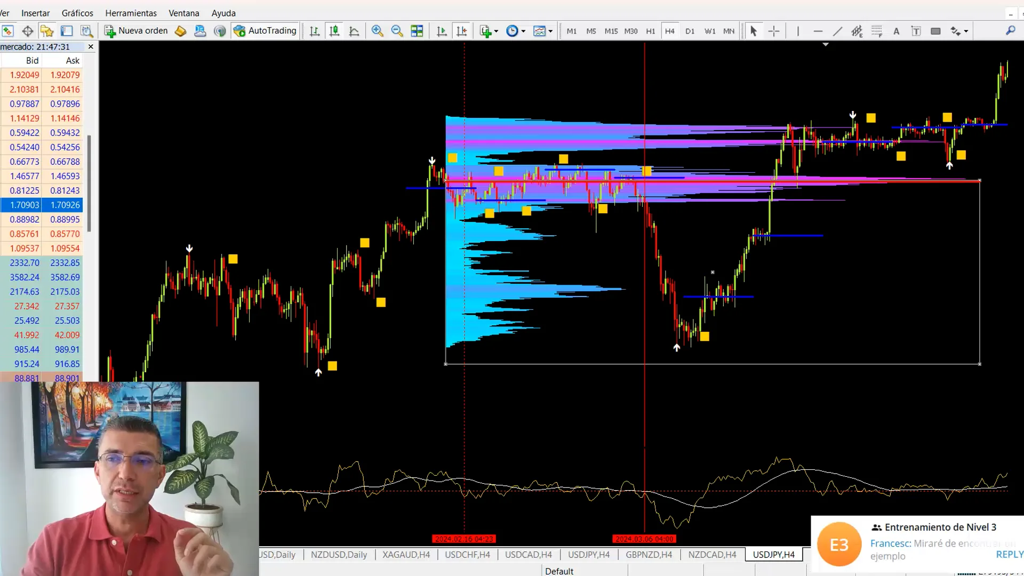The image size is (1024, 576).
Task: Zoom in on the chart
Action: (x=377, y=31)
